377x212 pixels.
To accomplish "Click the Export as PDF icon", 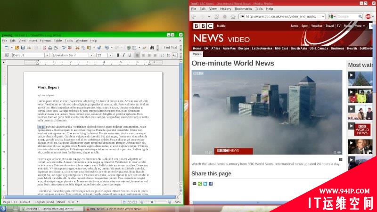I will pyautogui.click(x=44, y=48).
